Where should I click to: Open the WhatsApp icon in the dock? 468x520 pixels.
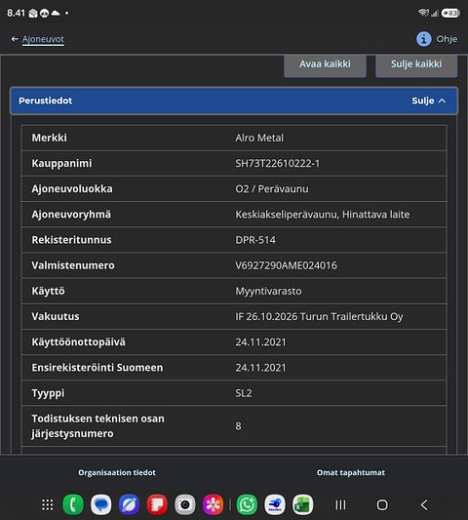click(x=247, y=504)
